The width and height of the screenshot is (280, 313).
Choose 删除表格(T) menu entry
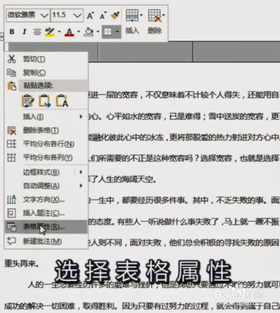pyautogui.click(x=46, y=130)
